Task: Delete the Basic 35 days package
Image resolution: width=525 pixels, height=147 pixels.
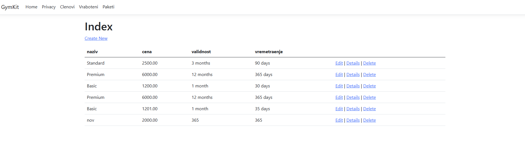Action: (369, 109)
